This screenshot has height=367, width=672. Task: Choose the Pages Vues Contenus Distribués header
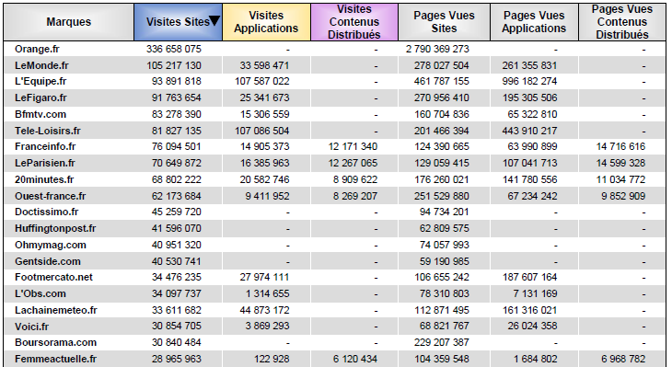point(622,22)
